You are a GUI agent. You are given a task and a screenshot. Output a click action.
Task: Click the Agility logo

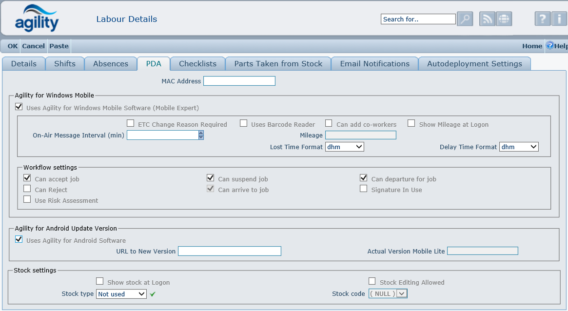pyautogui.click(x=37, y=19)
